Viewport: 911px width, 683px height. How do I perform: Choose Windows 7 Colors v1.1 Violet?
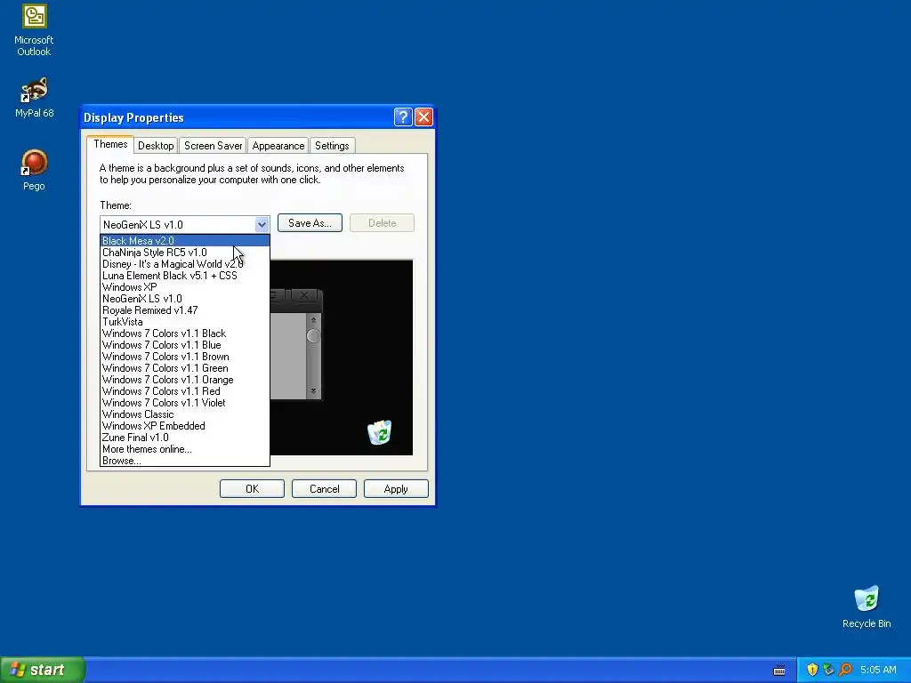(185, 403)
